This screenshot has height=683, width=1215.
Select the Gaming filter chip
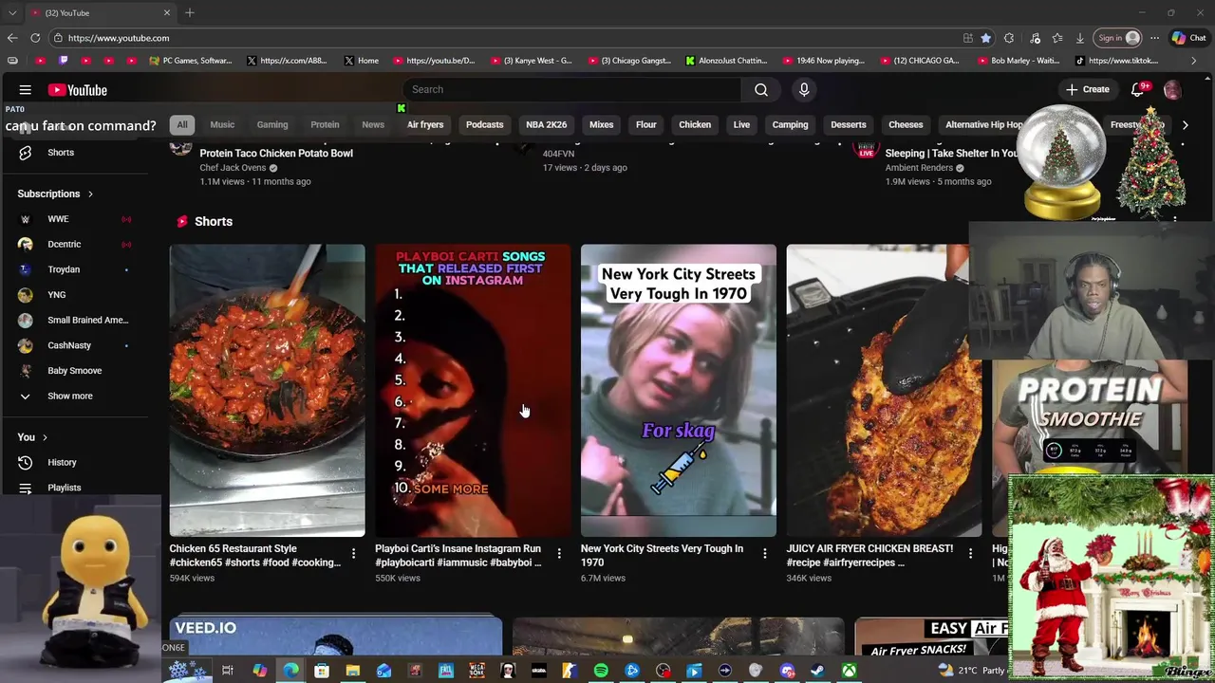(272, 124)
